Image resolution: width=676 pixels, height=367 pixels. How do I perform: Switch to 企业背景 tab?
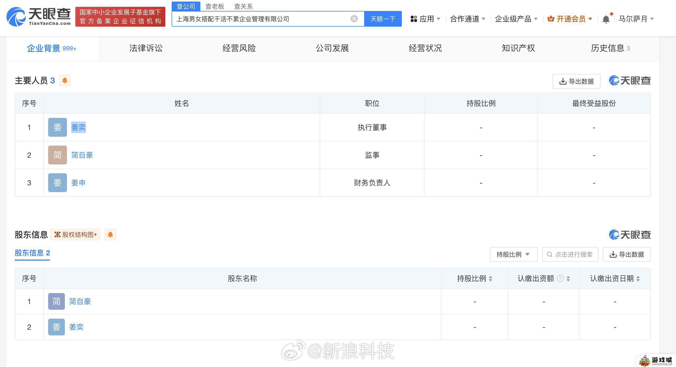(x=53, y=49)
